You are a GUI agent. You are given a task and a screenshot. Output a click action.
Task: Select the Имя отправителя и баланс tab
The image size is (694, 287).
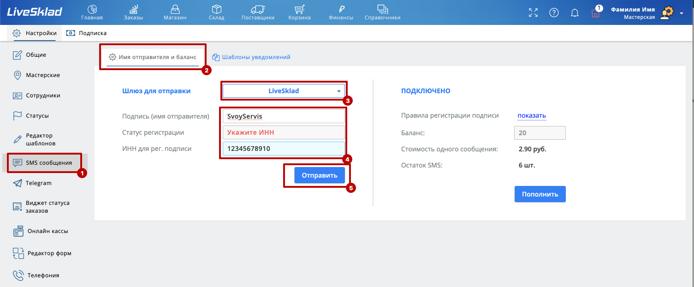[153, 57]
